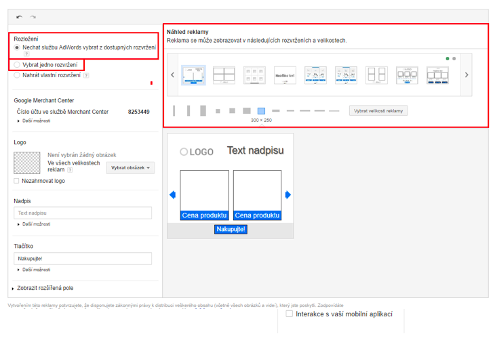Expand 'Zobrazit rozšířená pole' section
The height and width of the screenshot is (338, 495).
(x=43, y=288)
